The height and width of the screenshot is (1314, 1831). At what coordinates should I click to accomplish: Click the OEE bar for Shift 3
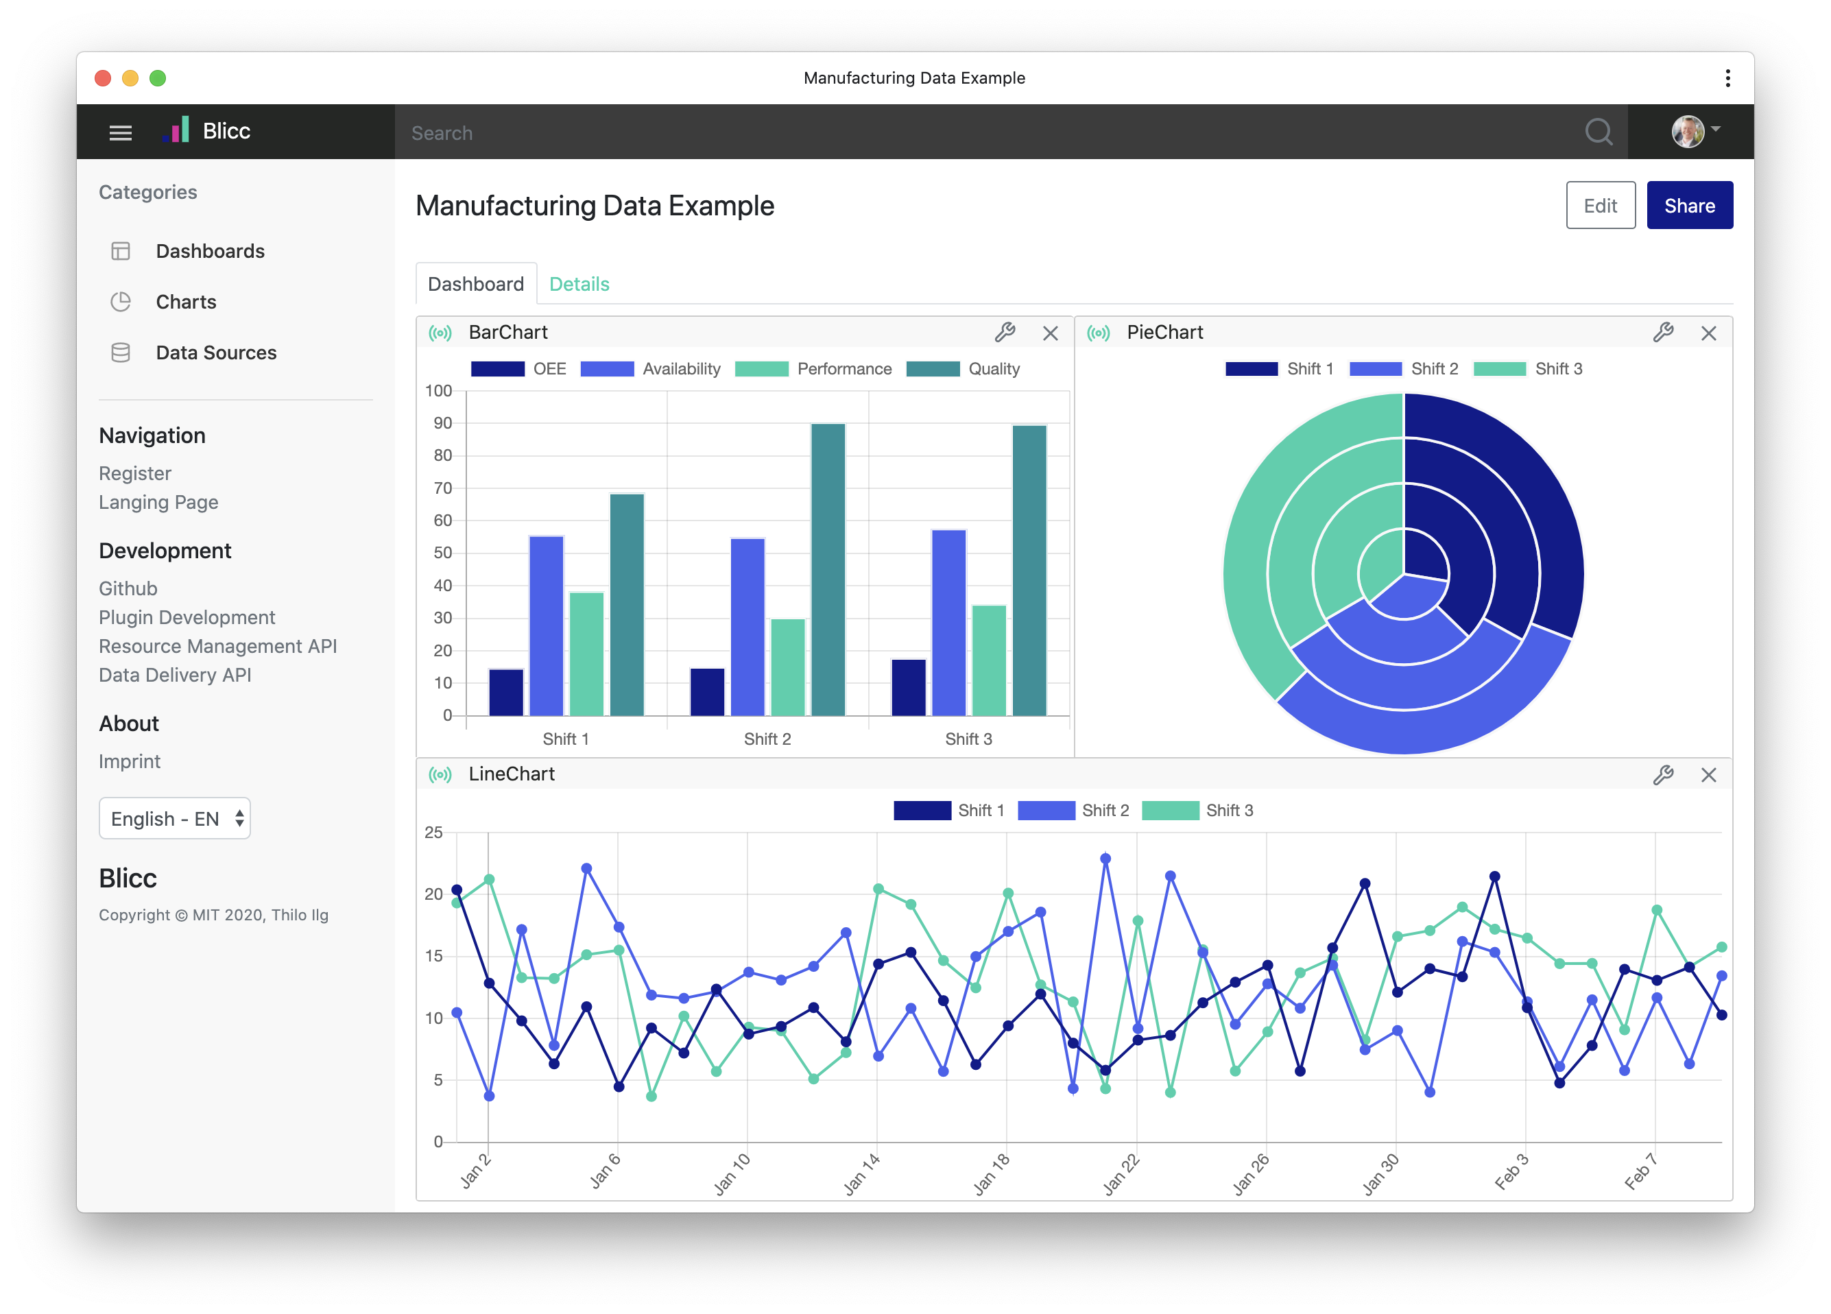coord(909,688)
